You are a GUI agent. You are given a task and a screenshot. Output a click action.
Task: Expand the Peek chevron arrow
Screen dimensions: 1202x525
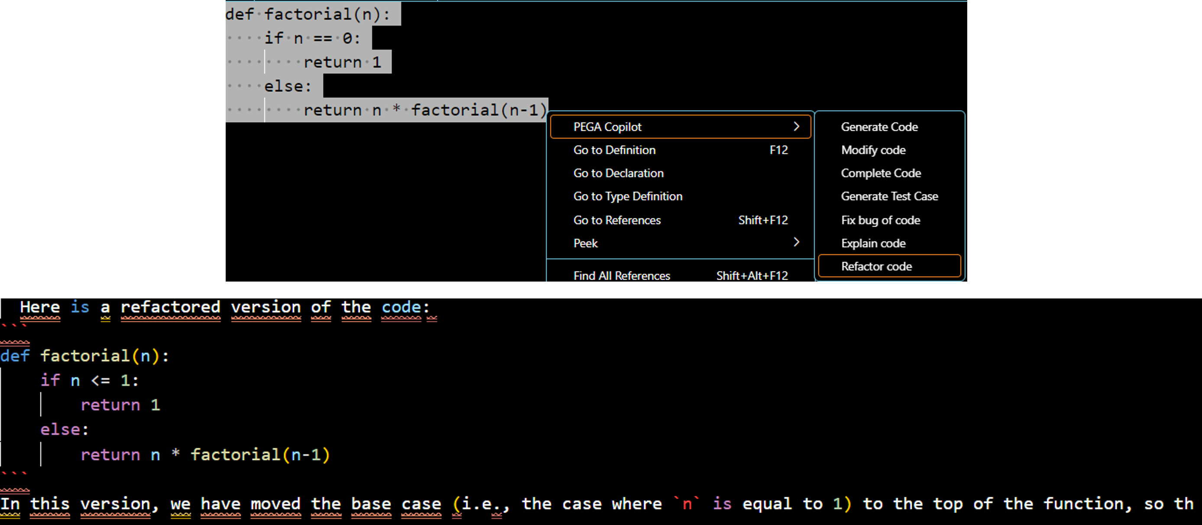pyautogui.click(x=797, y=242)
